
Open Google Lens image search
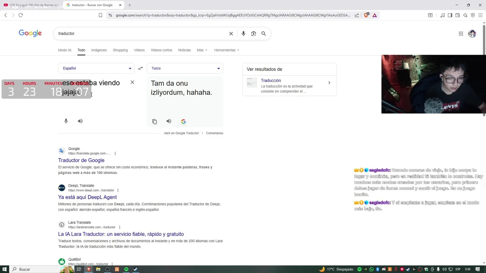253,33
